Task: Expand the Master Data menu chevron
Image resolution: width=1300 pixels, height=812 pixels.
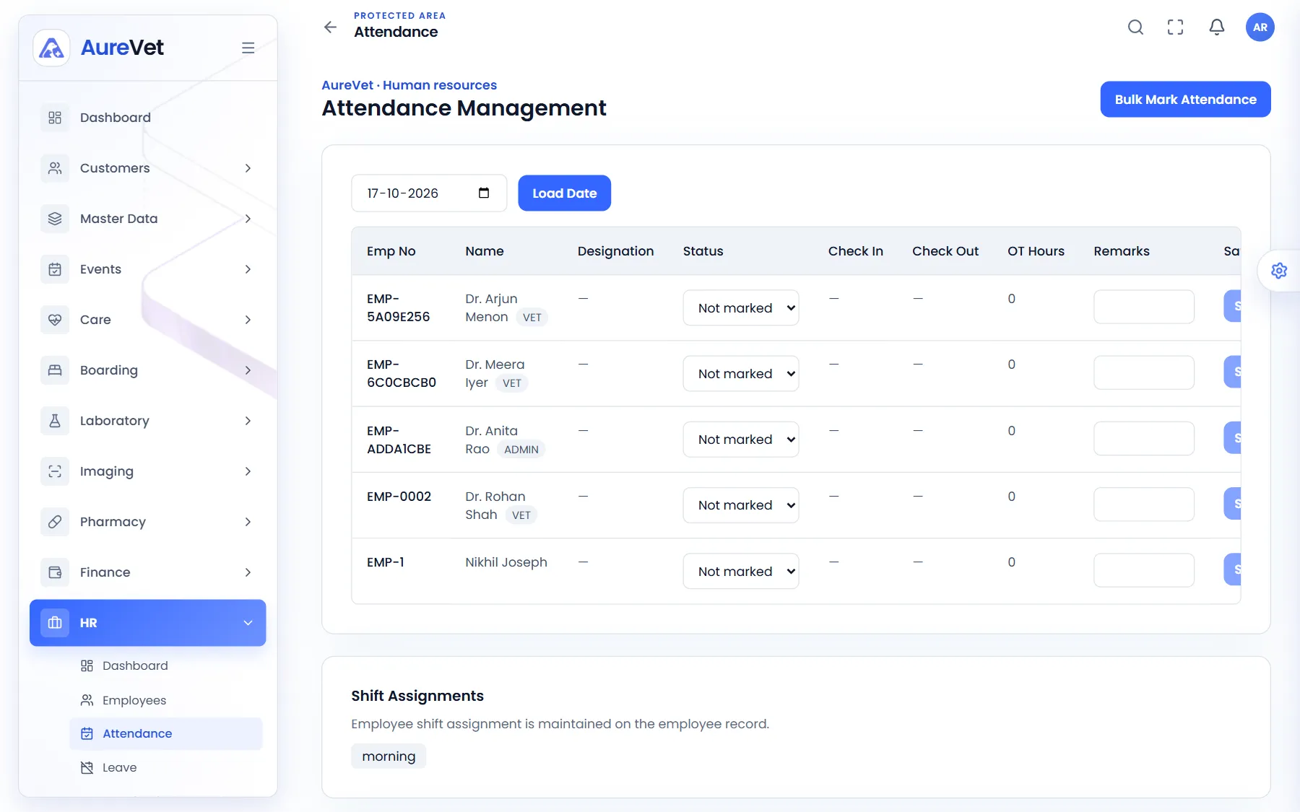Action: (x=248, y=219)
